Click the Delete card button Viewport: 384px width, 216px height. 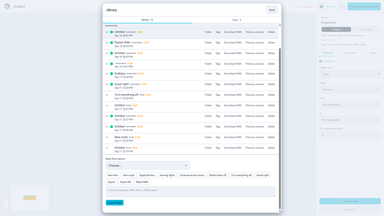pos(350,210)
